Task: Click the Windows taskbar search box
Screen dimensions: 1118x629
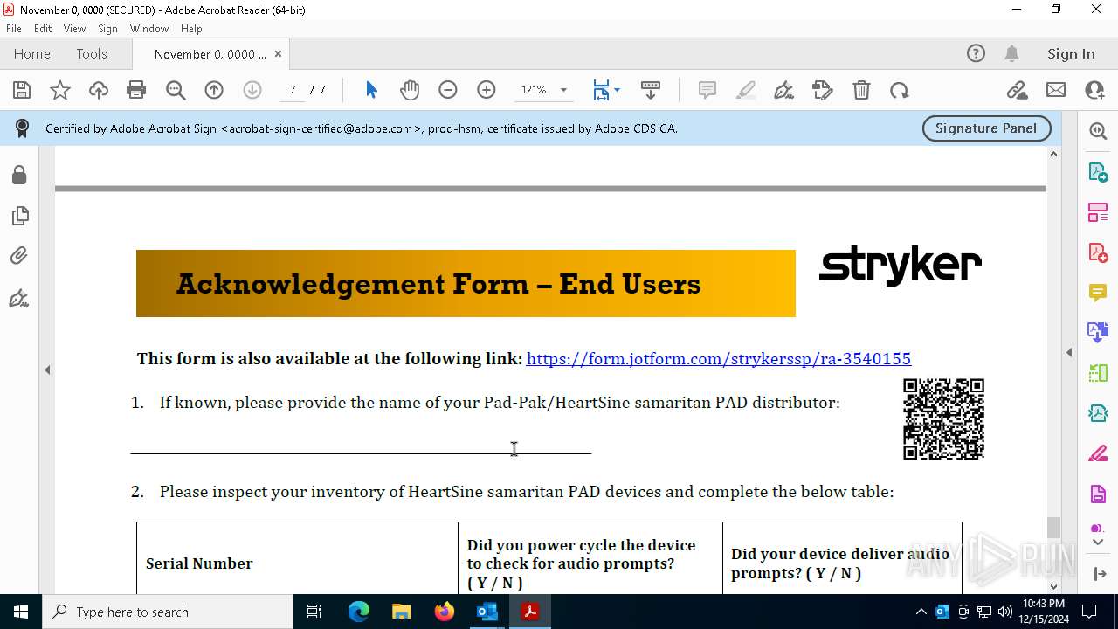Action: point(168,612)
